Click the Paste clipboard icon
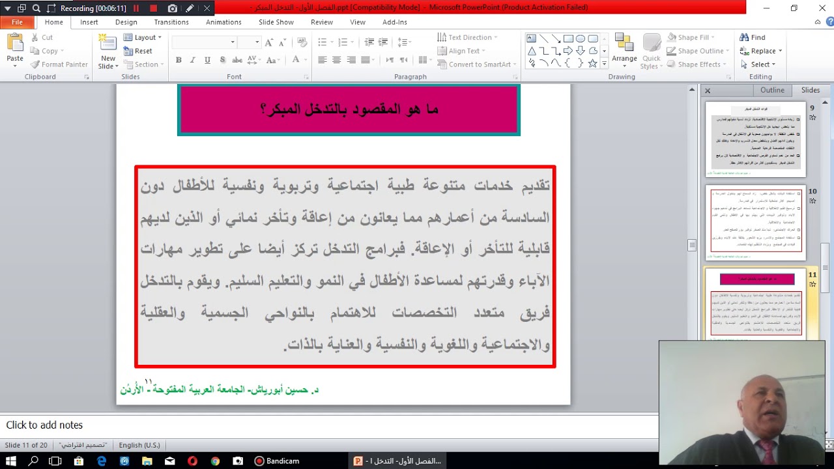 pyautogui.click(x=14, y=44)
